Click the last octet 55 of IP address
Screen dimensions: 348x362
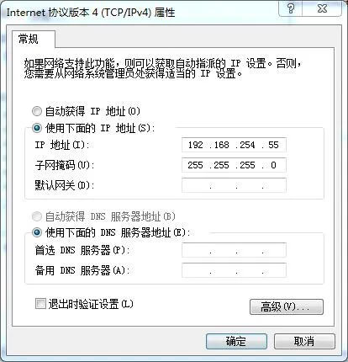(273, 145)
